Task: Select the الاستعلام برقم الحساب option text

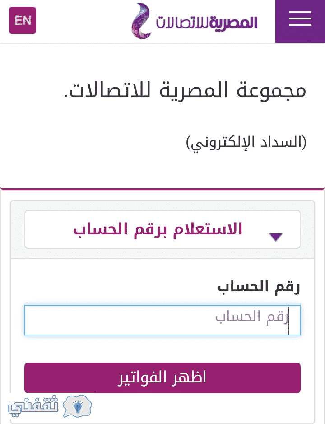Action: click(x=158, y=229)
